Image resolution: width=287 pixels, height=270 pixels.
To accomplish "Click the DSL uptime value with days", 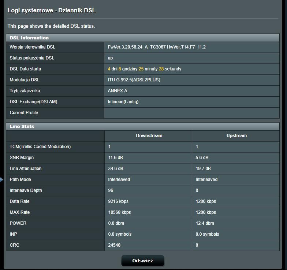I will click(x=144, y=69).
